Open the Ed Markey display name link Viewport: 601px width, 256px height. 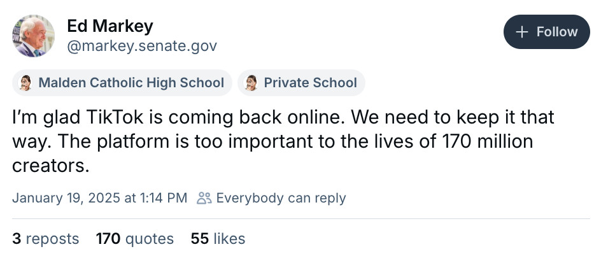click(x=110, y=26)
